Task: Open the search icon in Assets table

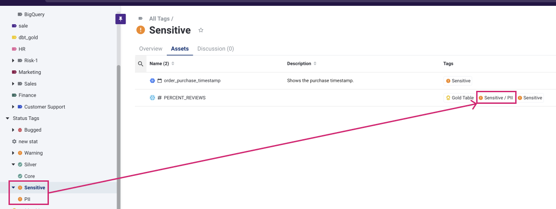Action: coord(141,64)
